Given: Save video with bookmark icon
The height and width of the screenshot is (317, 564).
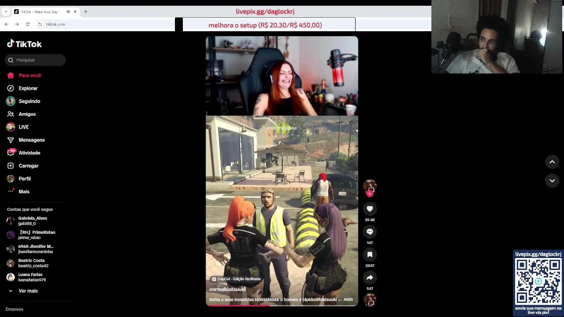Looking at the screenshot, I should (x=370, y=254).
